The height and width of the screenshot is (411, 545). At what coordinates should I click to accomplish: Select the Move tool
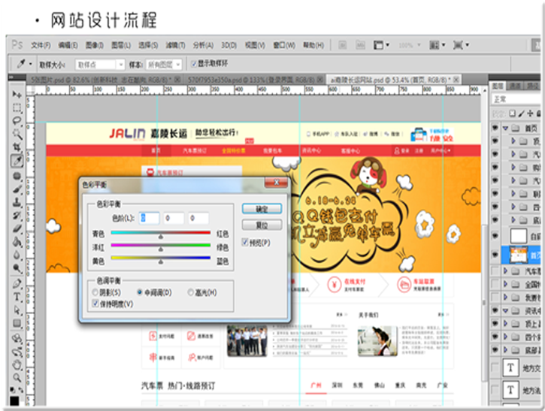click(17, 95)
